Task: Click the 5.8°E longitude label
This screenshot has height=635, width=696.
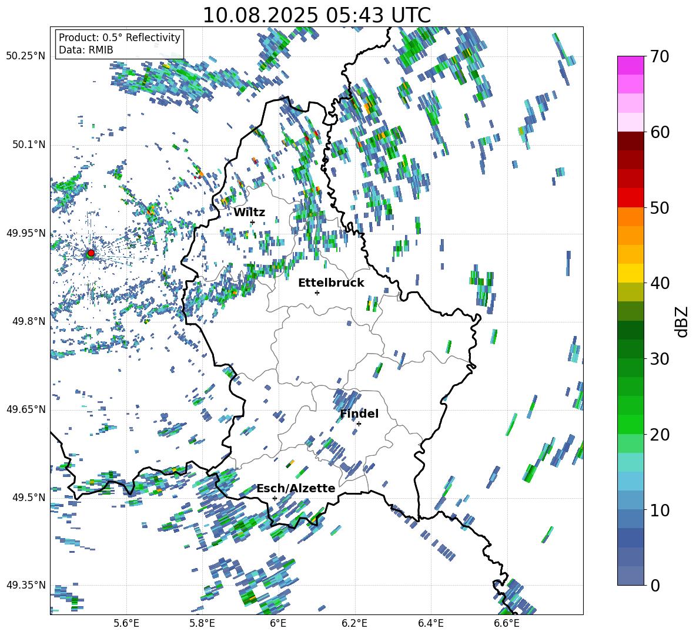Action: coord(202,623)
